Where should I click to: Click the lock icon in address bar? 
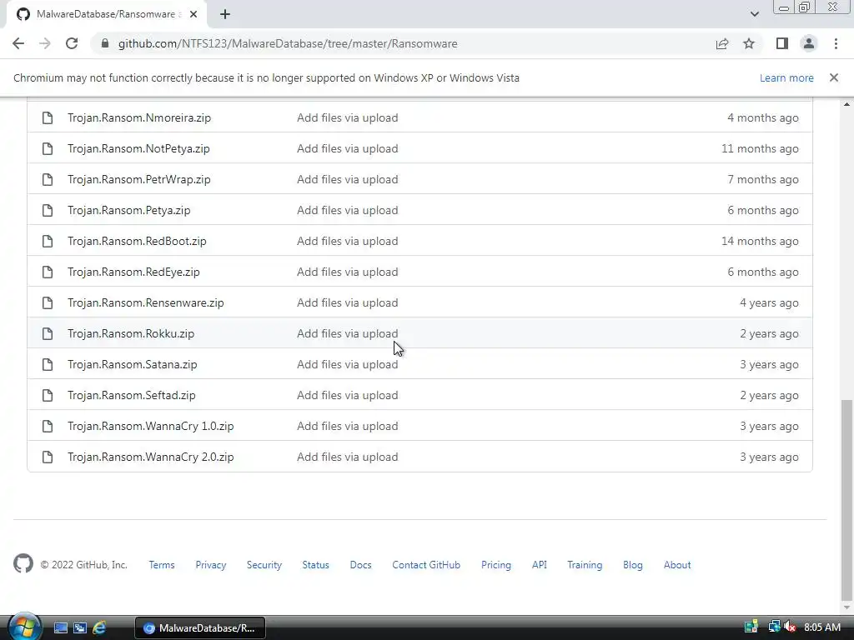[105, 43]
